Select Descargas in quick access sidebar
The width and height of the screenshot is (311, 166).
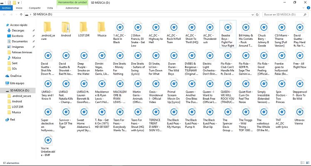coord(17,30)
